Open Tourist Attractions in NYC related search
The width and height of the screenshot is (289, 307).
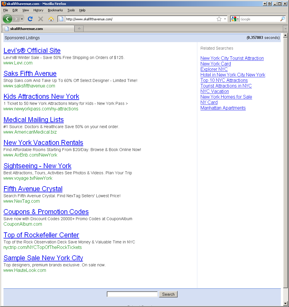226,86
